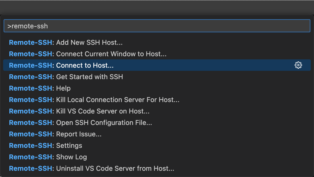Run Remote-SSH: Add New SSH Host

point(89,42)
